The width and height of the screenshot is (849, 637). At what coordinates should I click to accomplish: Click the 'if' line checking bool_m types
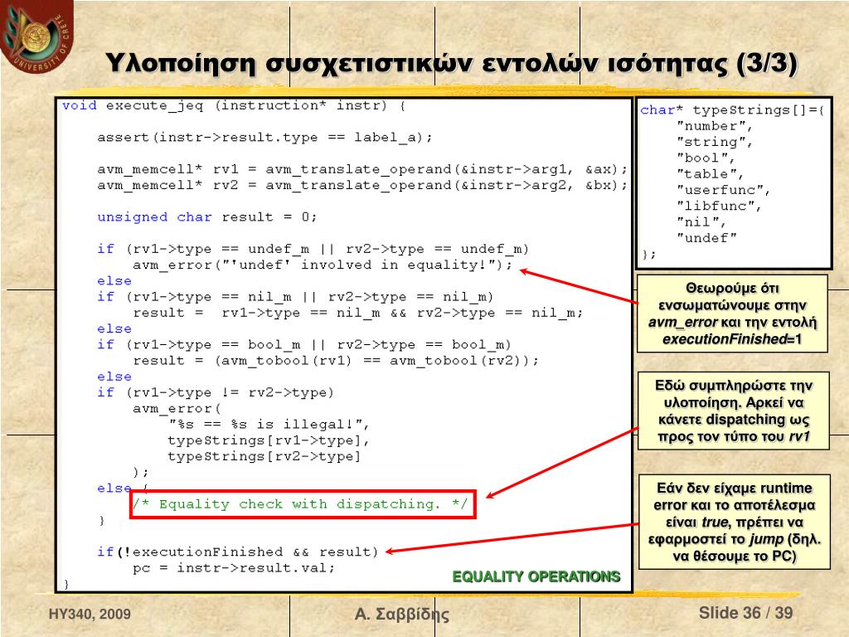[x=303, y=344]
